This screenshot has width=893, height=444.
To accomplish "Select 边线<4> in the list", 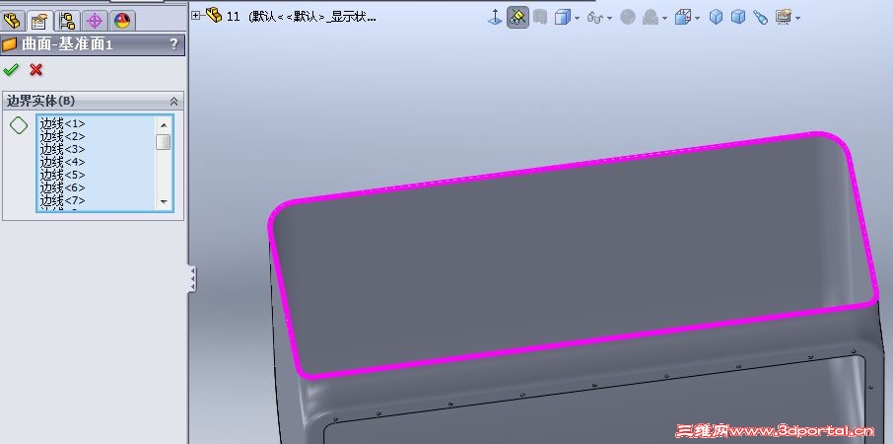I will point(63,162).
